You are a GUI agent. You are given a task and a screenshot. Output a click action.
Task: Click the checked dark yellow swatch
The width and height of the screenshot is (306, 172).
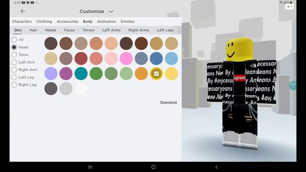click(156, 74)
